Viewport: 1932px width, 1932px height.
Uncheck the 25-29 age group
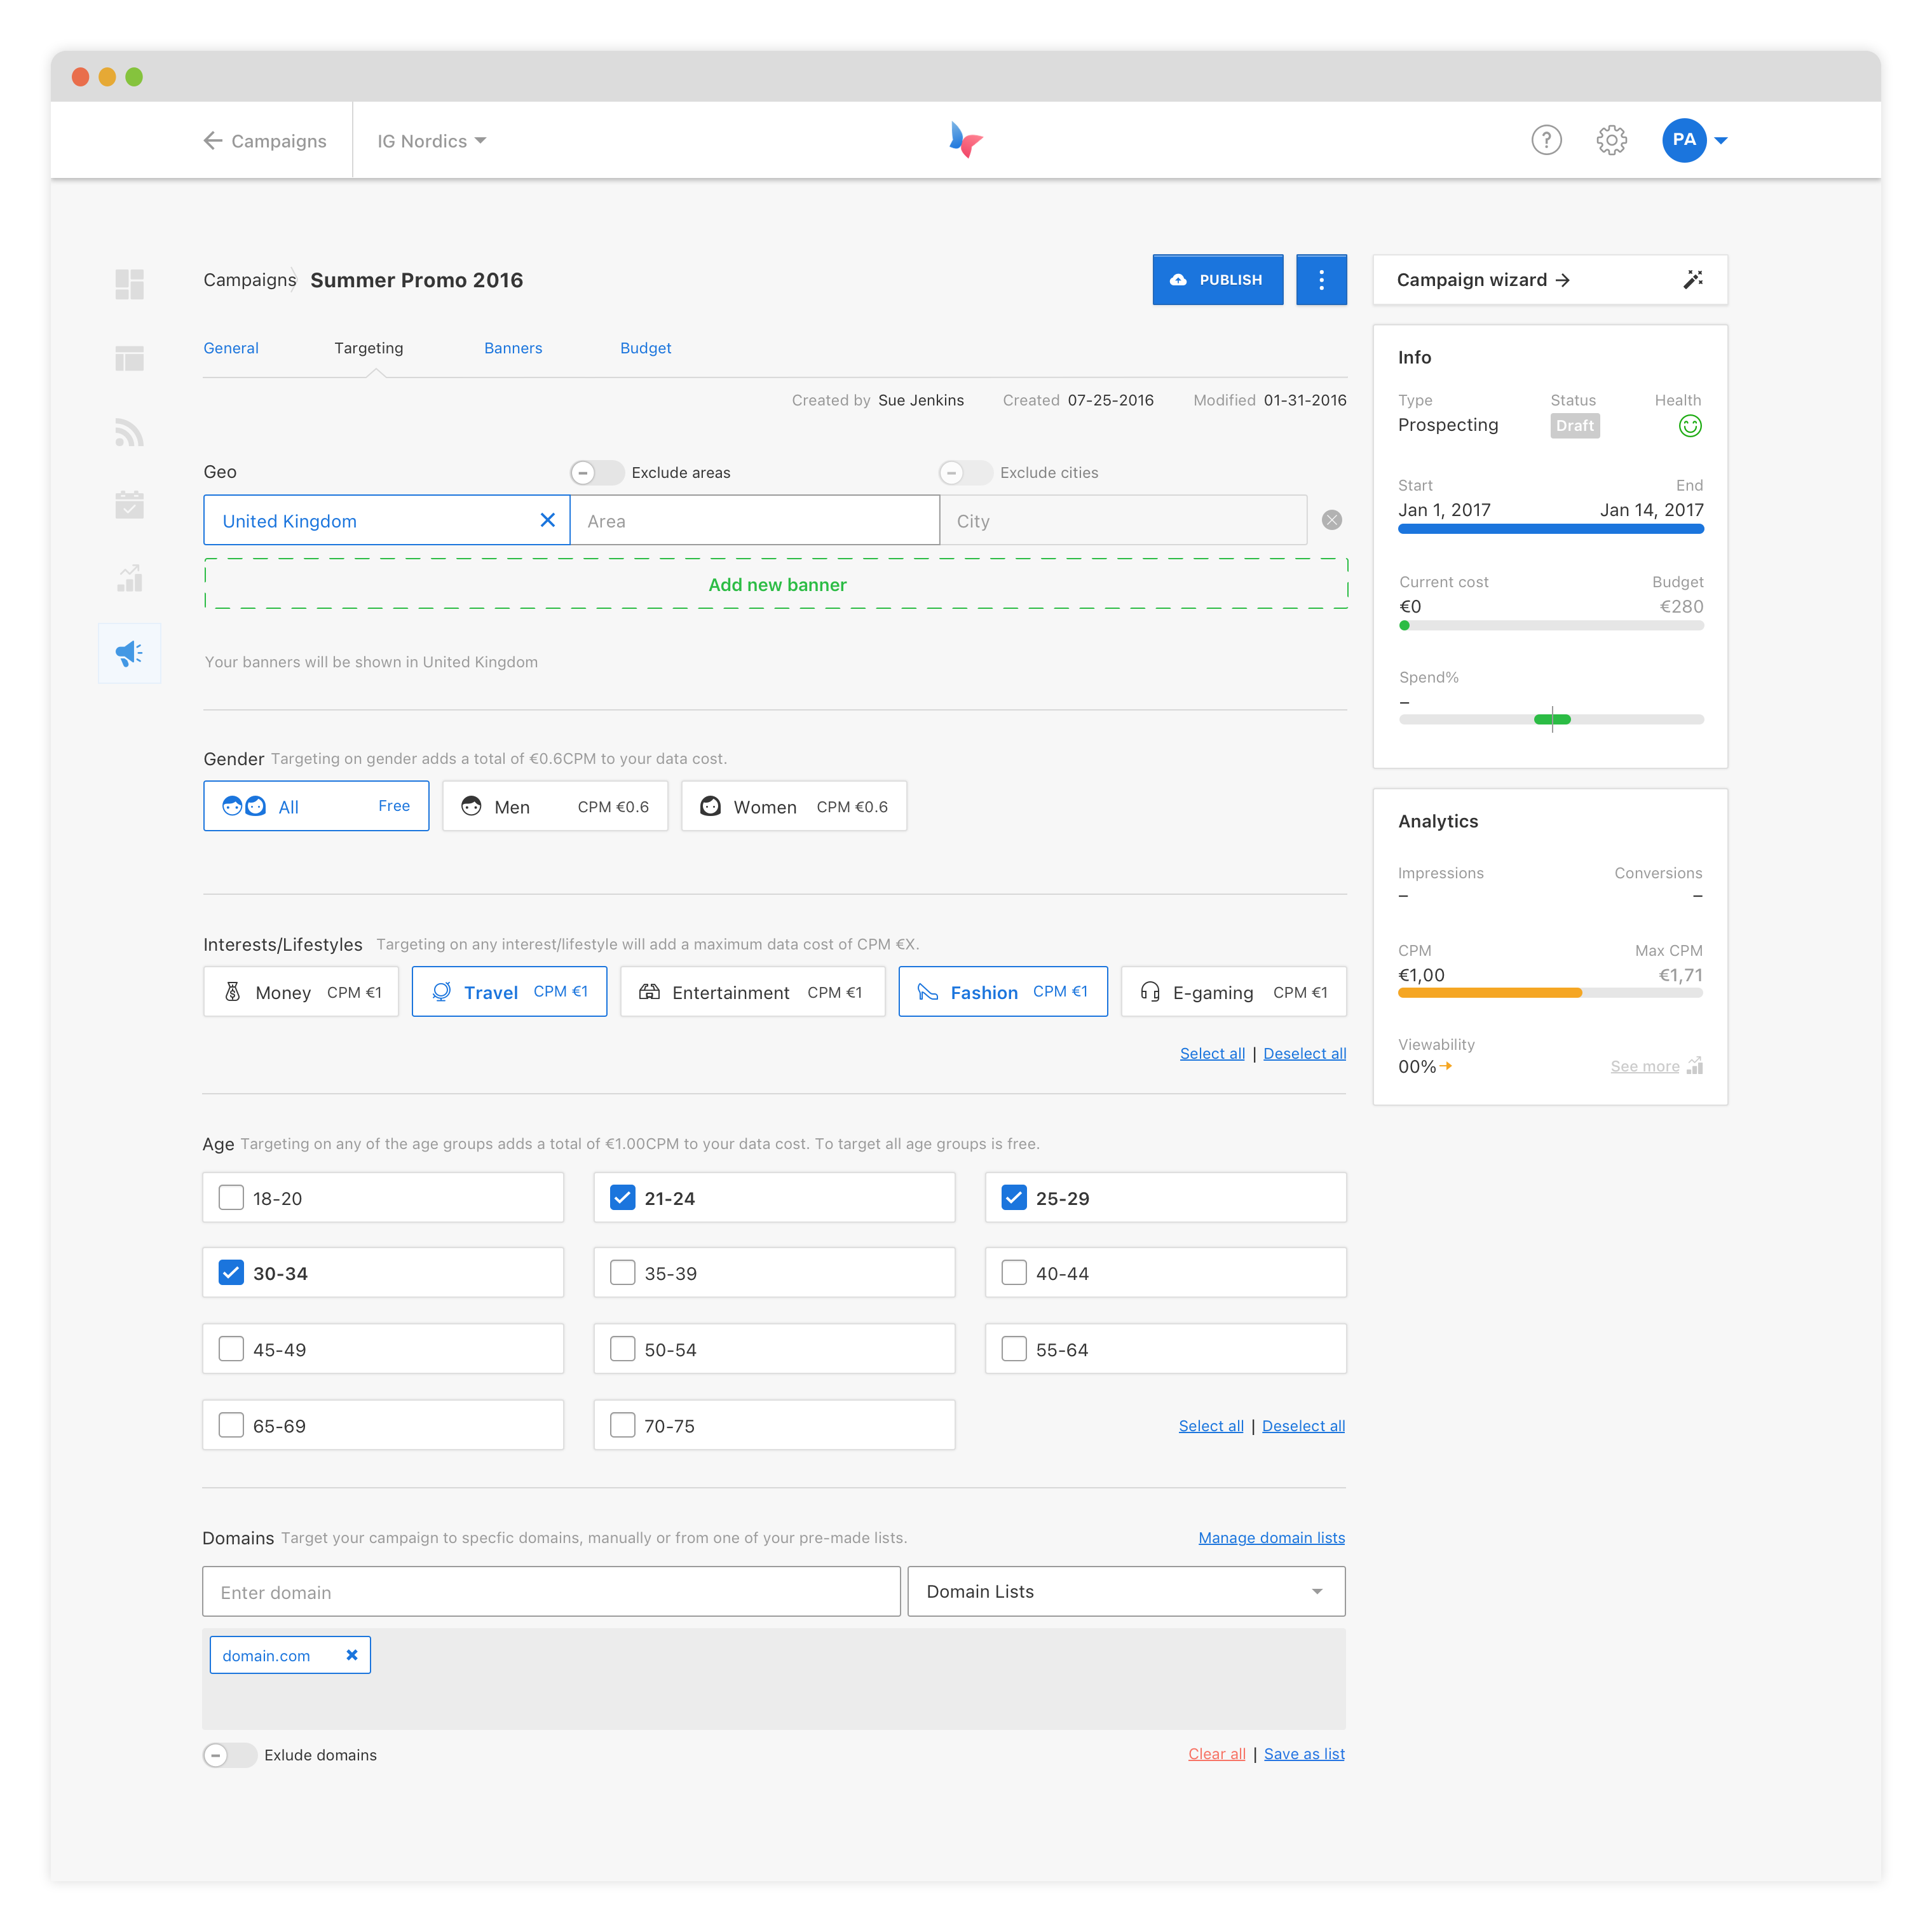[x=1014, y=1197]
